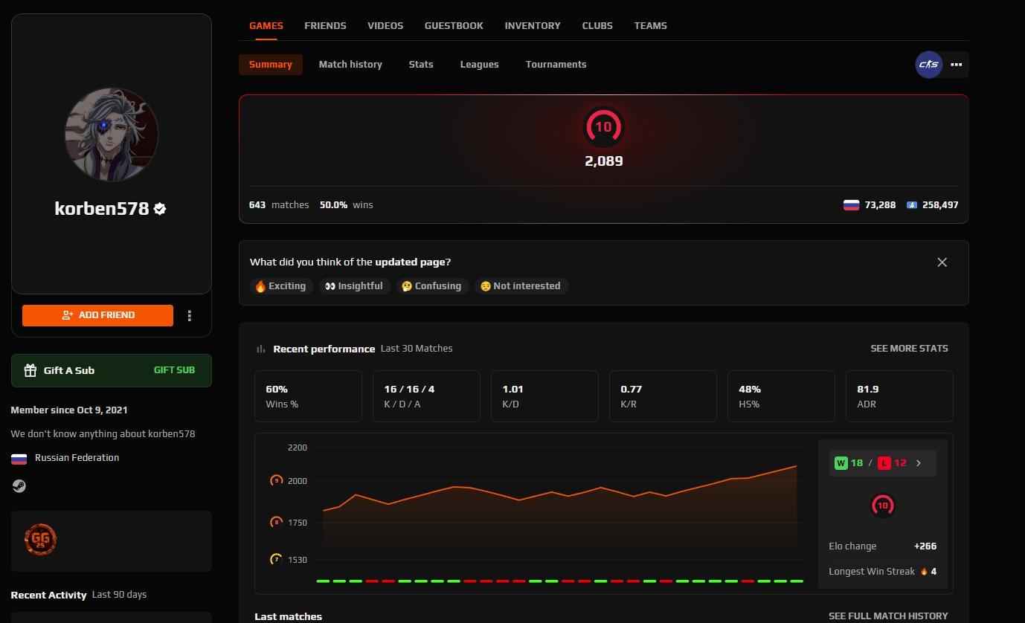
Task: Open the horizontal three-dot options menu
Action: [x=956, y=65]
